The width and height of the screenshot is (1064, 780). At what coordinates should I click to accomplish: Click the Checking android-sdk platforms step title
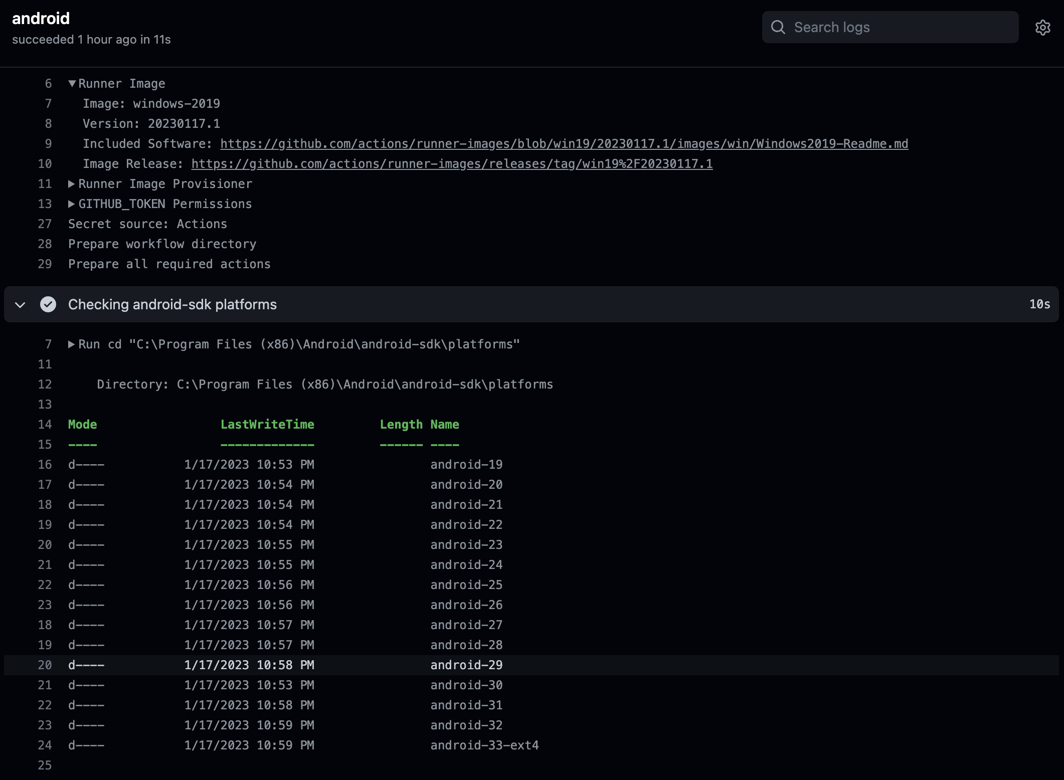172,304
